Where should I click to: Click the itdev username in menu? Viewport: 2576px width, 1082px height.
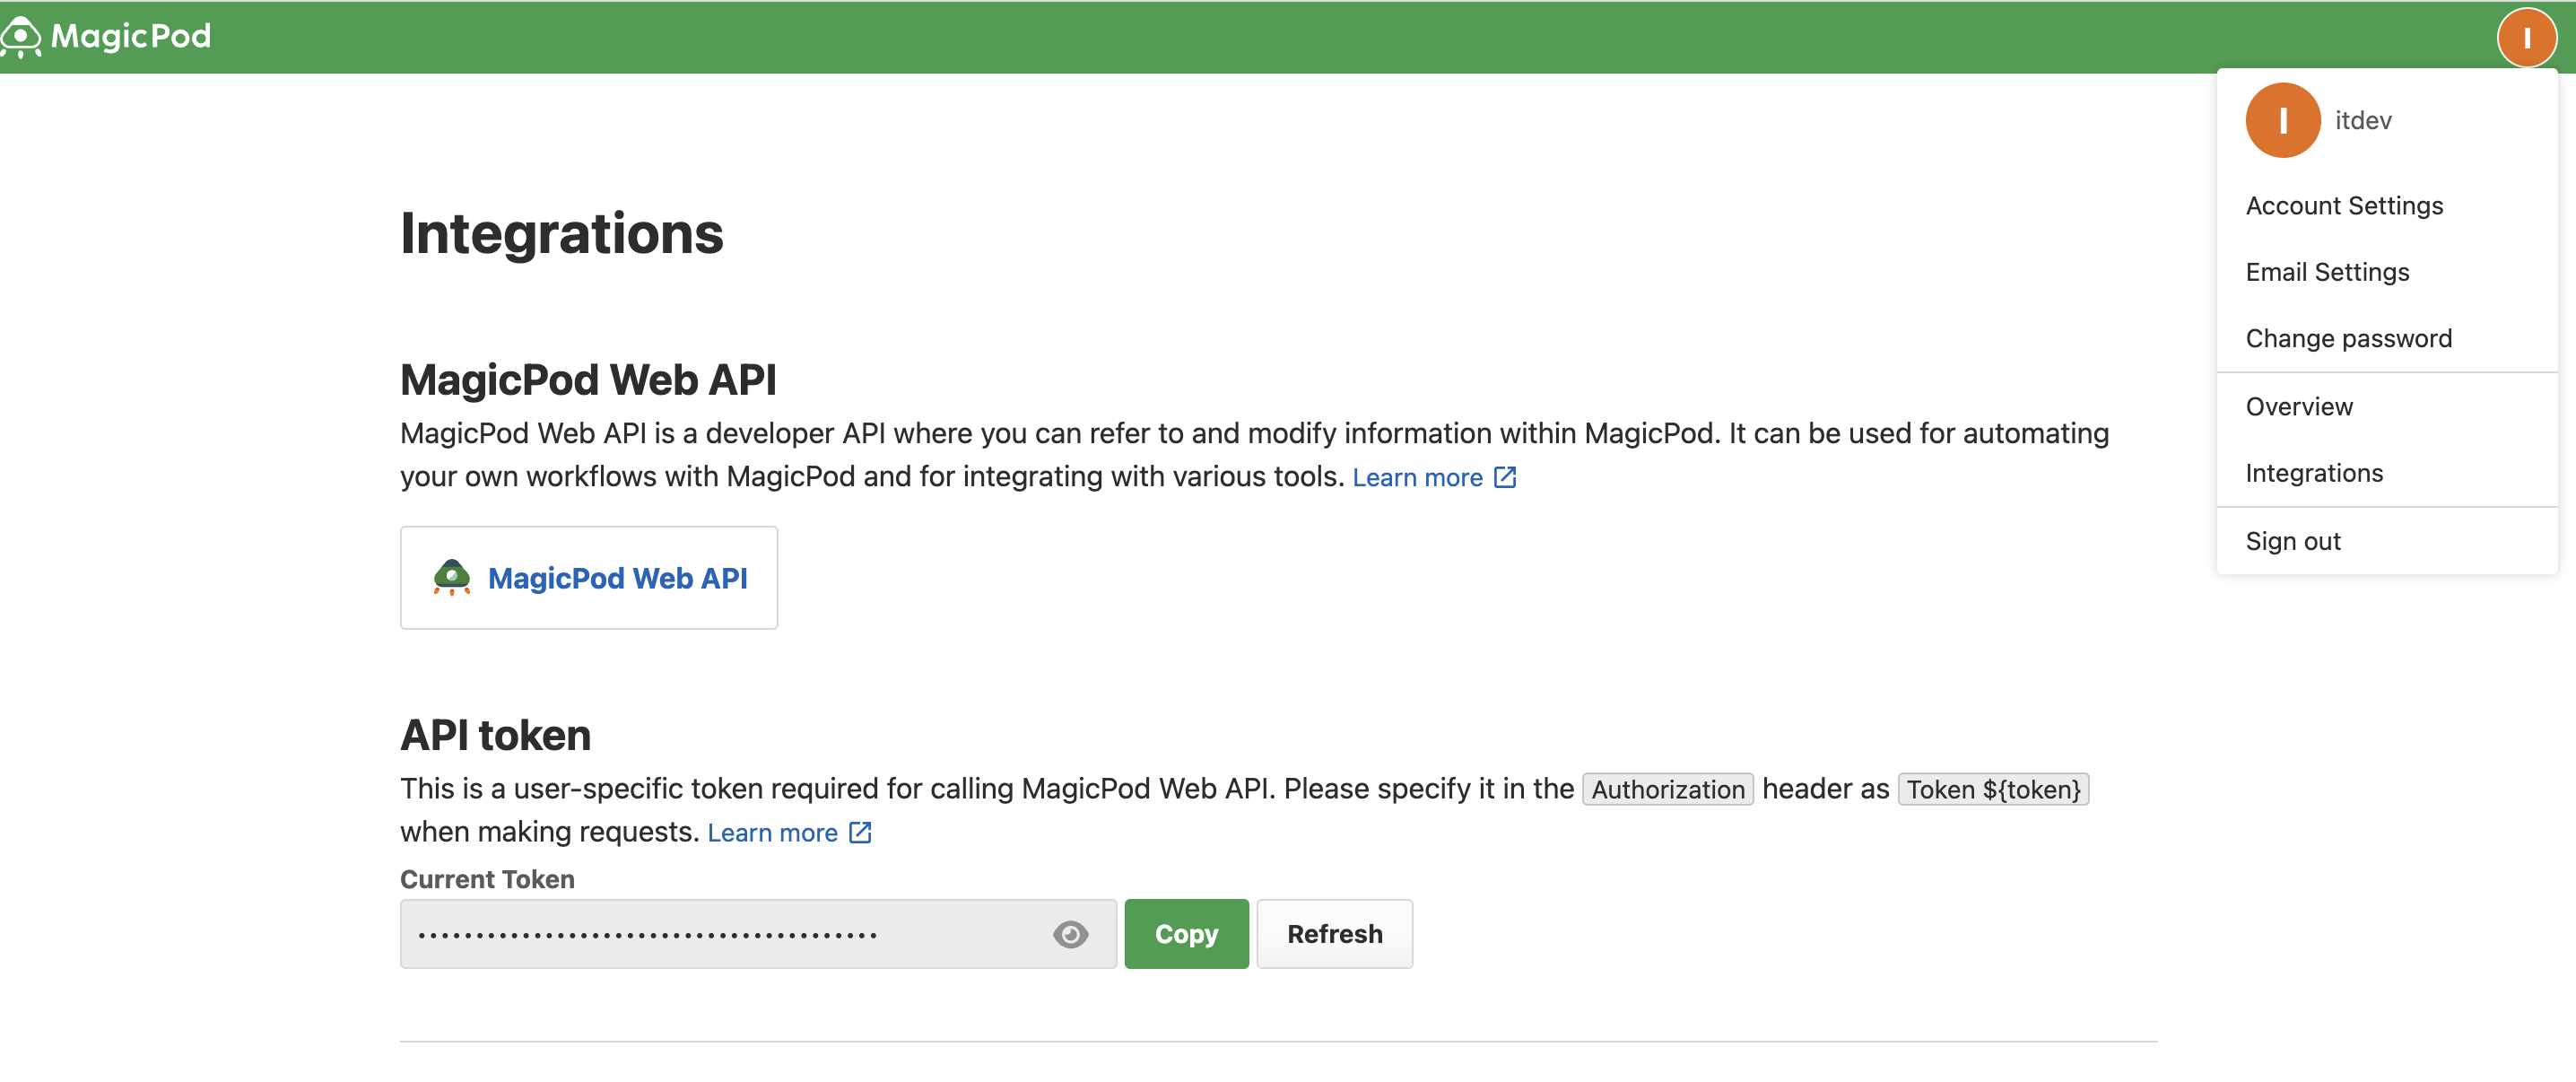point(2363,120)
